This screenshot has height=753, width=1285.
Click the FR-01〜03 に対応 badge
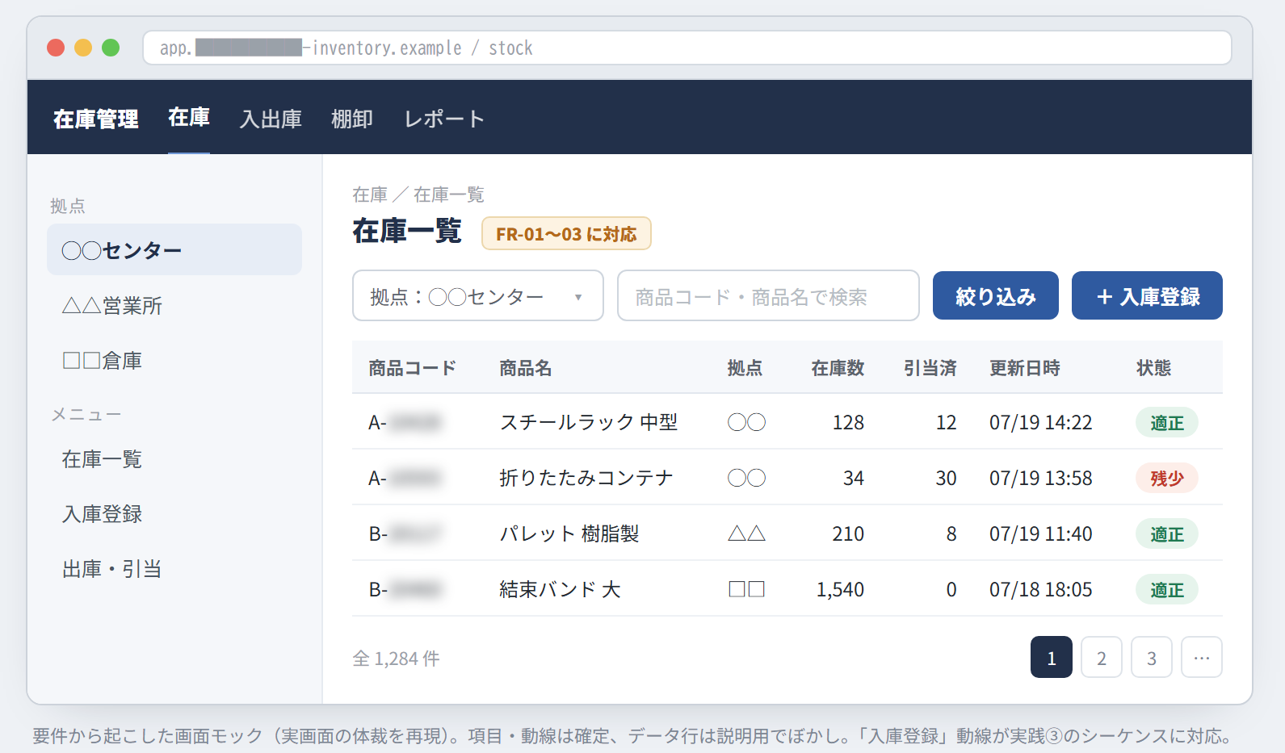pyautogui.click(x=566, y=233)
